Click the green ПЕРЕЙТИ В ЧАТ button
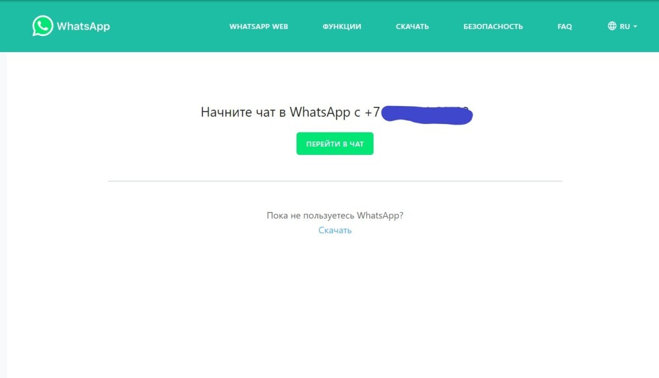 [x=335, y=143]
